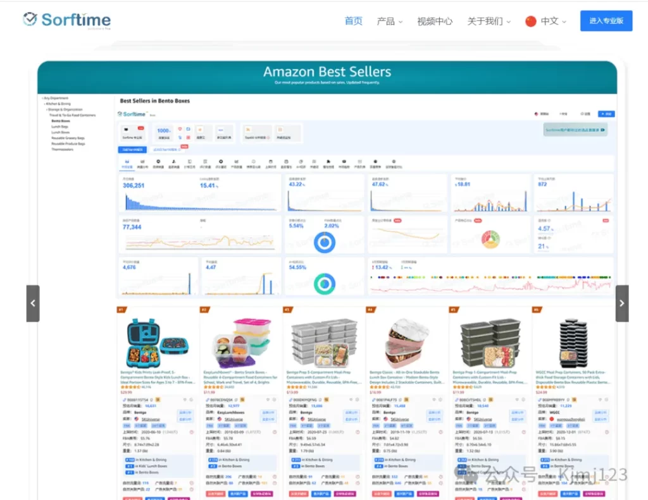
Task: Open the #1 Bentgo Kids Prints product title link
Action: (158, 377)
